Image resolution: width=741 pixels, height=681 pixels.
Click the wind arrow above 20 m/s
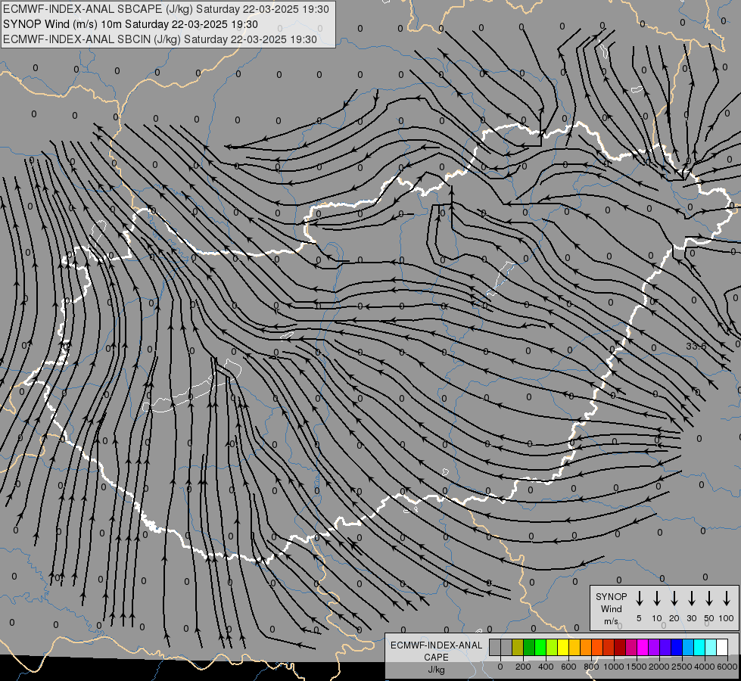click(674, 599)
